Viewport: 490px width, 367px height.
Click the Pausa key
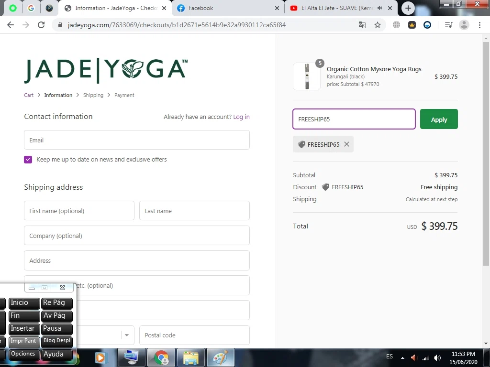pos(57,329)
